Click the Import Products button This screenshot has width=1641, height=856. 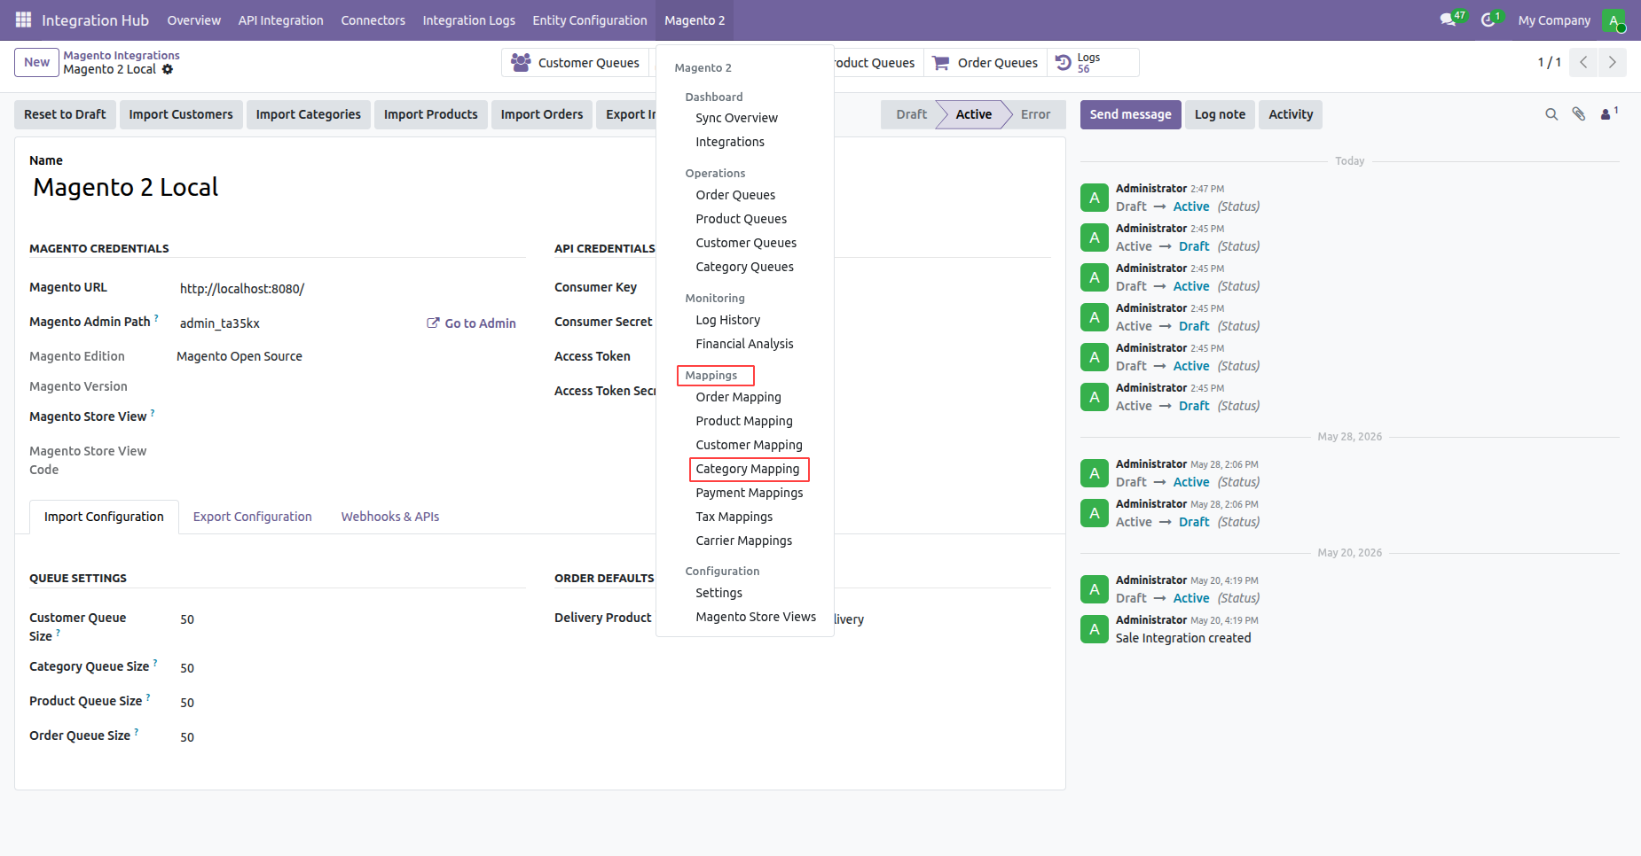tap(430, 114)
